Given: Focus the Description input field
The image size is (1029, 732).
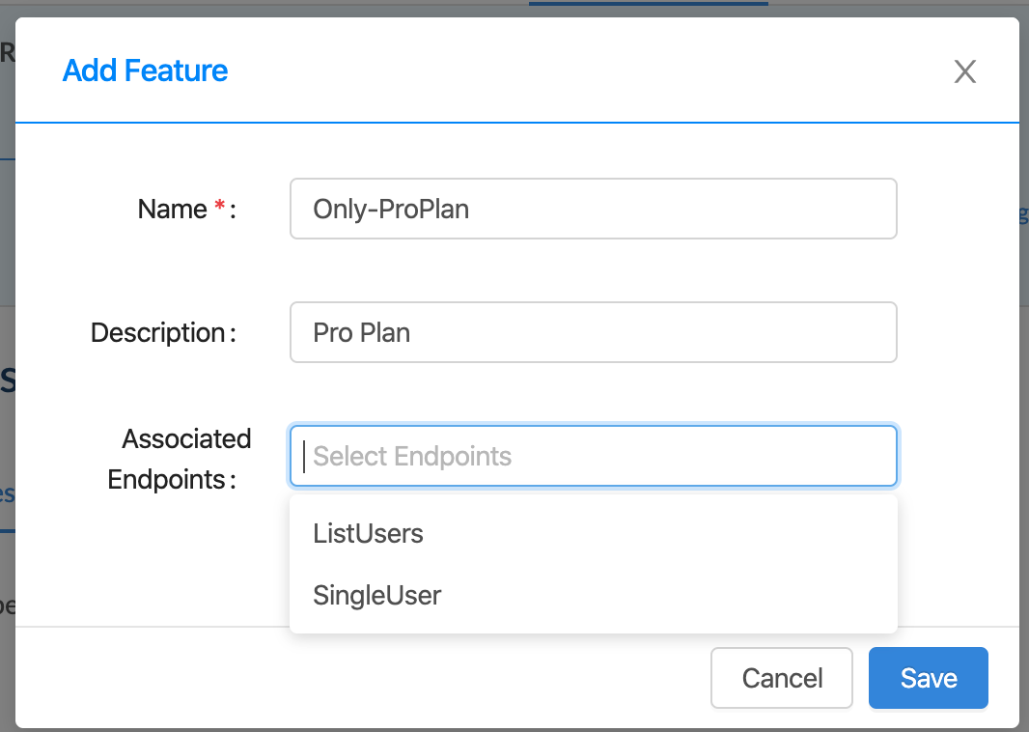Looking at the screenshot, I should tap(593, 333).
